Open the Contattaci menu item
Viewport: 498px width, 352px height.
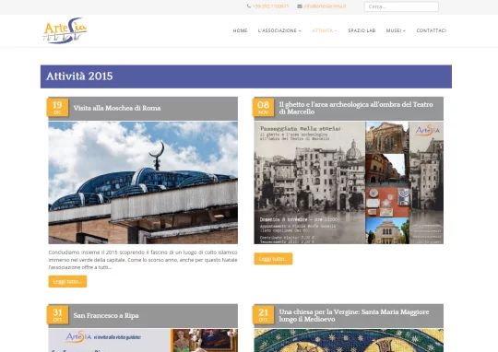432,30
